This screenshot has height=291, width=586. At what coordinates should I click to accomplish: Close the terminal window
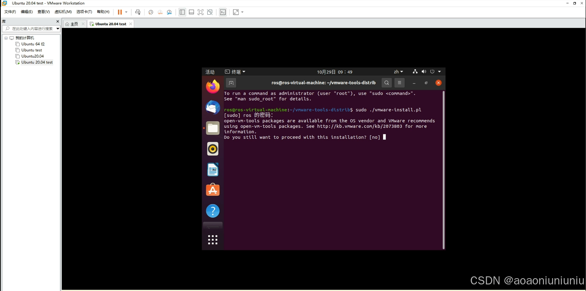tap(438, 83)
